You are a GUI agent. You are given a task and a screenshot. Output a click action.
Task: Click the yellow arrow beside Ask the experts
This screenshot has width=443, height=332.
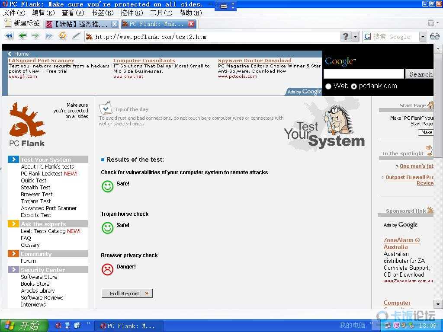pyautogui.click(x=13, y=224)
